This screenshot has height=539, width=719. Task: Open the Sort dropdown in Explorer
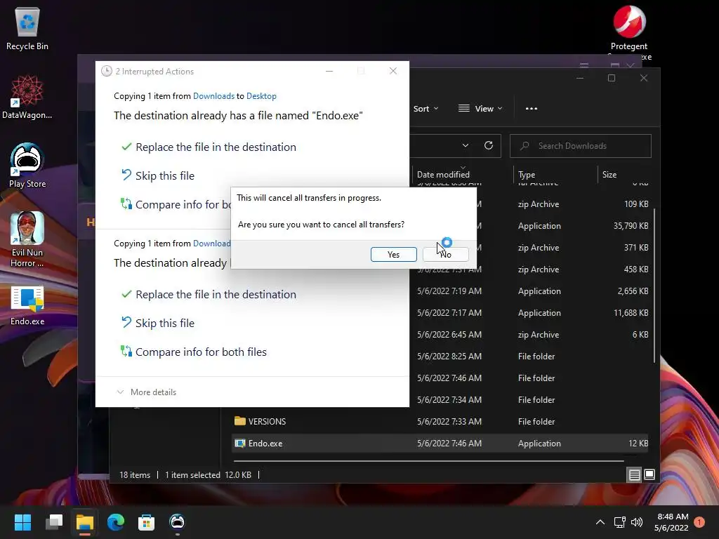[426, 109]
